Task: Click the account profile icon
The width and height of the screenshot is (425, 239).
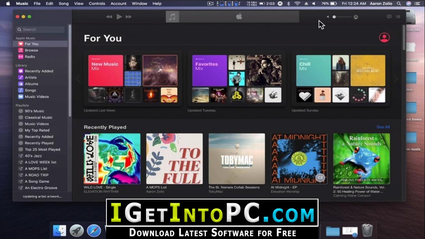Action: (x=384, y=37)
